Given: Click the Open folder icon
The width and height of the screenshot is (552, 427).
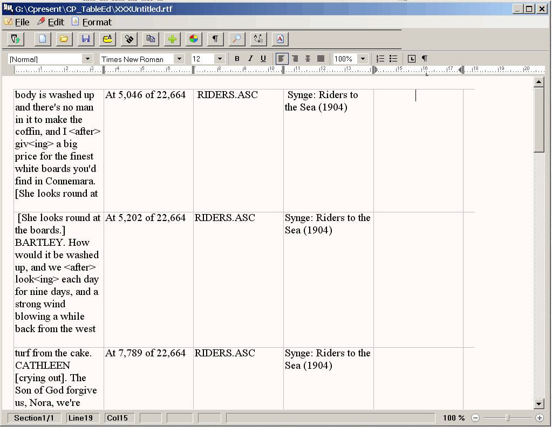Looking at the screenshot, I should pyautogui.click(x=64, y=39).
